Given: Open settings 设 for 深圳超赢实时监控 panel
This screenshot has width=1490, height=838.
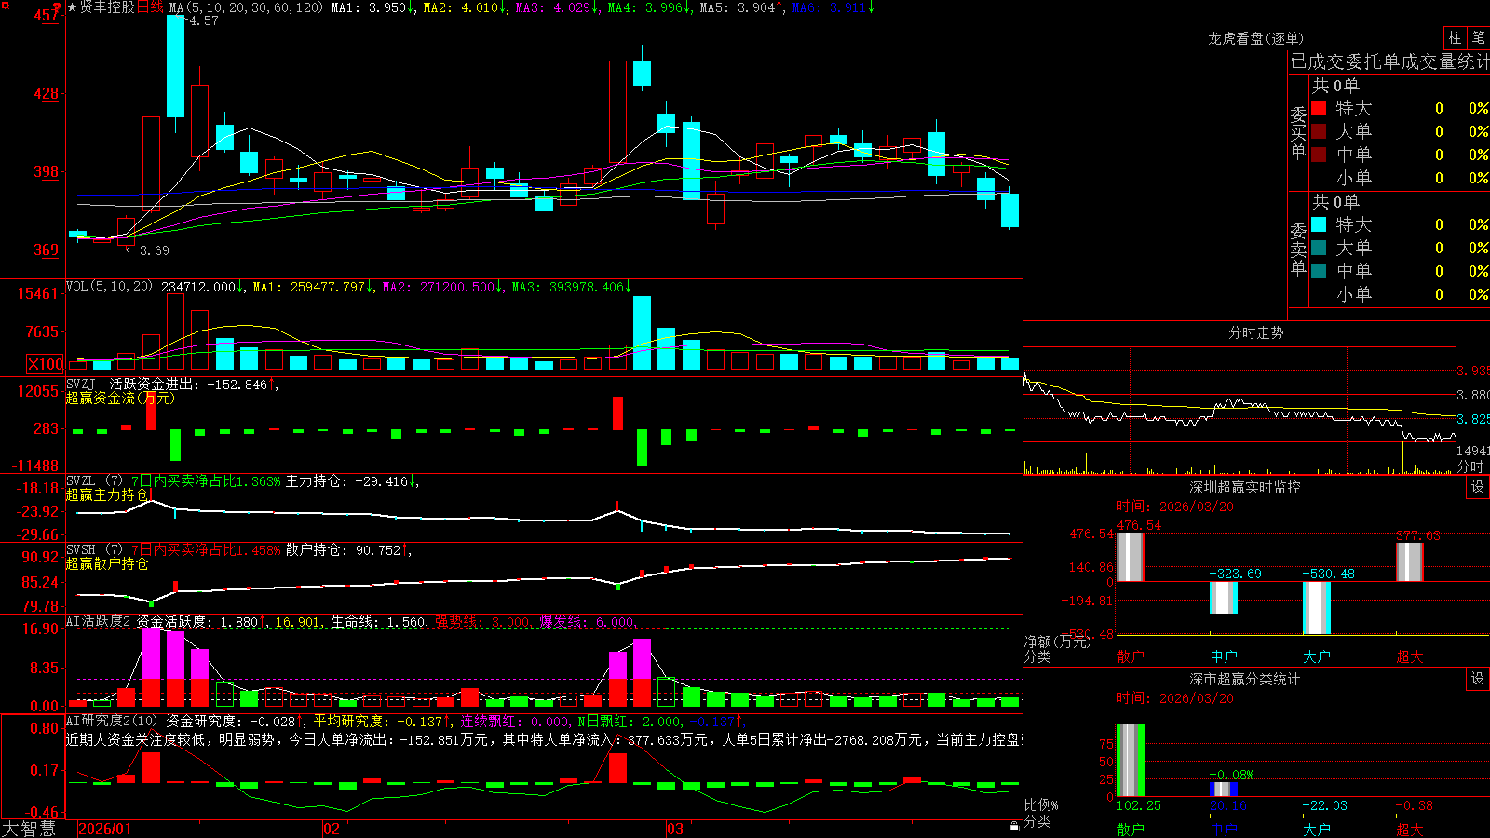Looking at the screenshot, I should [1478, 487].
